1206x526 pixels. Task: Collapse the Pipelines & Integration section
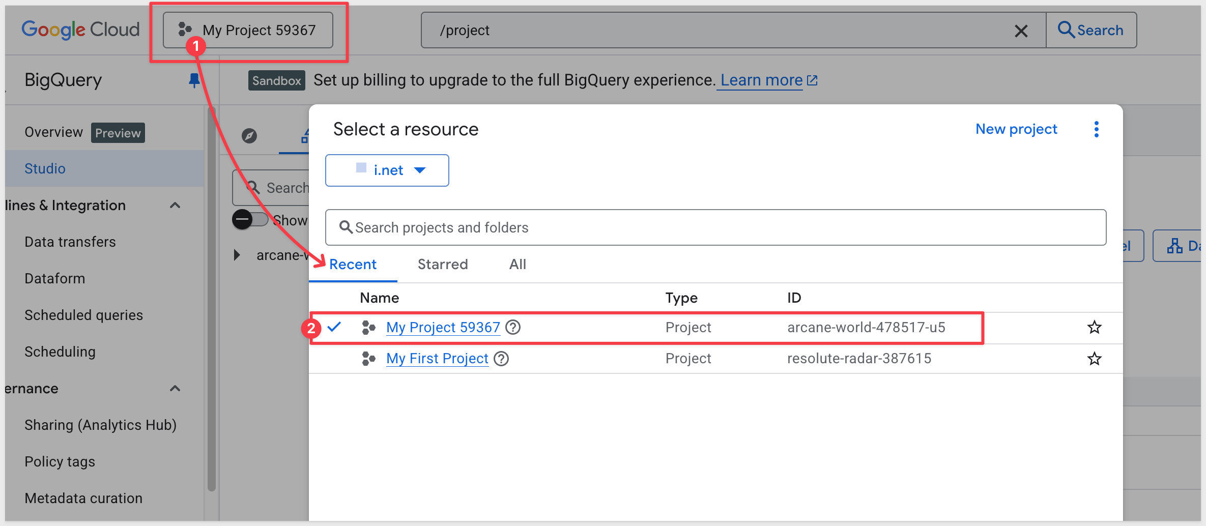tap(175, 206)
